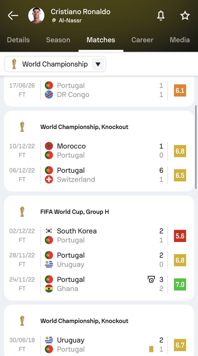
Task: Switch to the Details tab
Action: [18, 40]
